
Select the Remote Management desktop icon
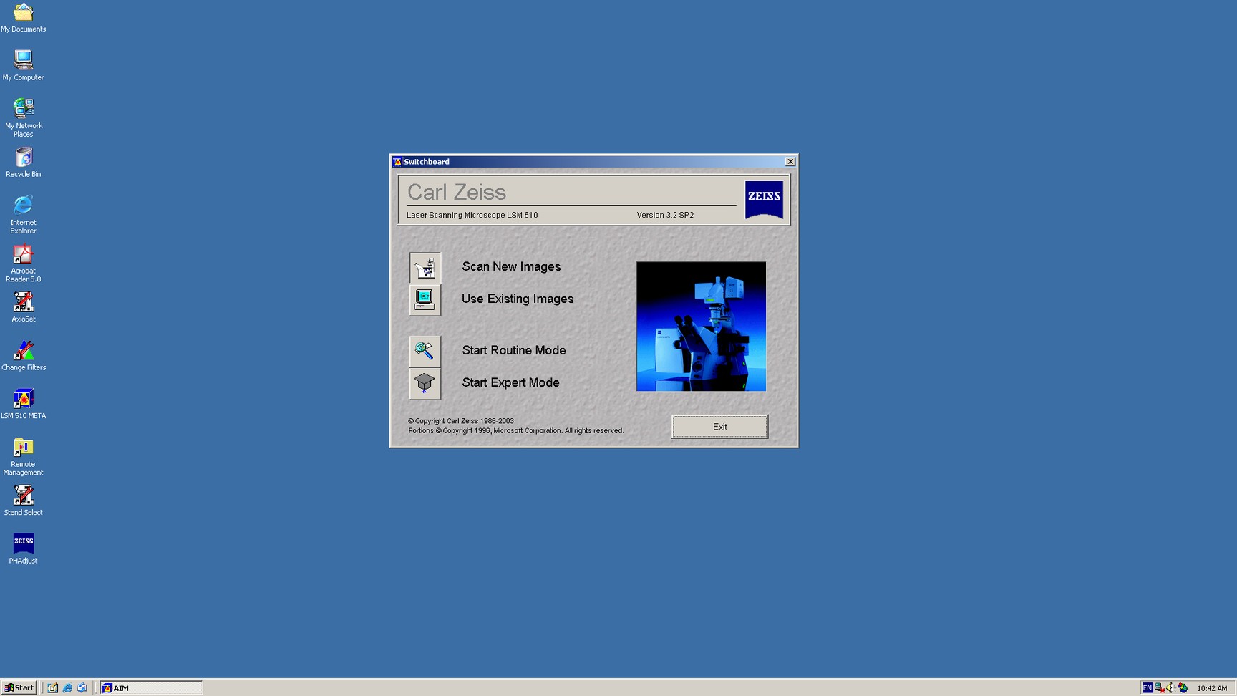[x=24, y=456]
